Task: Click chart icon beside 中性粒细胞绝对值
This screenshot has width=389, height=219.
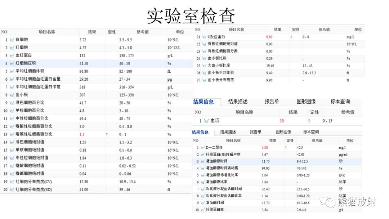Action: pyautogui.click(x=12, y=158)
